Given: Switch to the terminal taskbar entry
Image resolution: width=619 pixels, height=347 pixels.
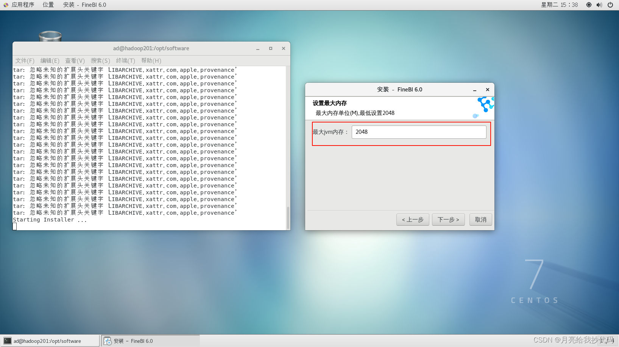Looking at the screenshot, I should [50, 341].
